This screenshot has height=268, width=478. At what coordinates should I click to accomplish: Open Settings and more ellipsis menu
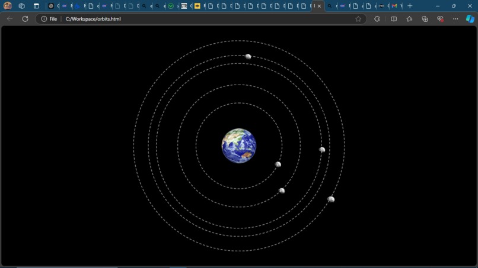pos(455,19)
